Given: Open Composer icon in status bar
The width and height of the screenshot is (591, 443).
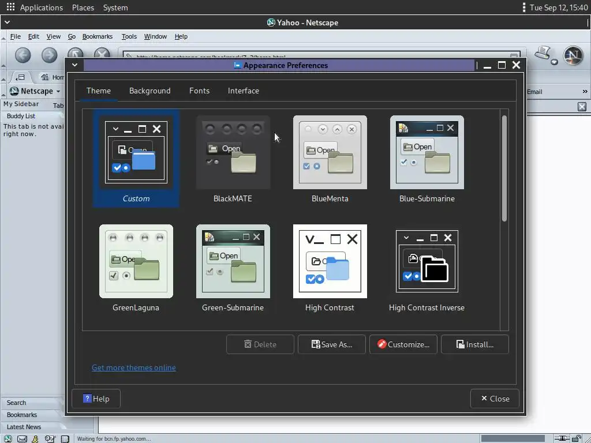Looking at the screenshot, I should (x=50, y=438).
